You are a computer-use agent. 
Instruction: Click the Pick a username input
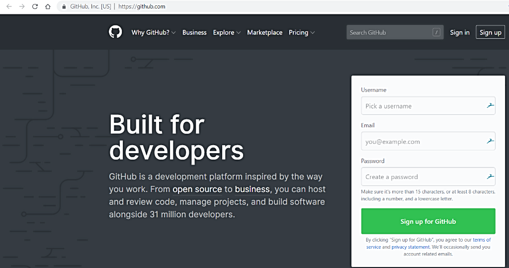click(428, 105)
